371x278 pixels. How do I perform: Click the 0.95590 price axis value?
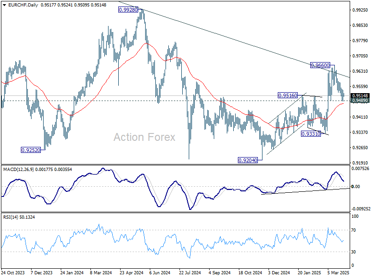(x=360, y=87)
